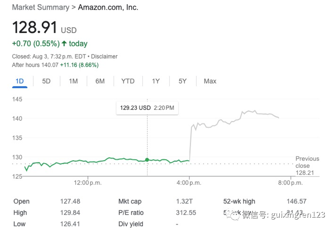
Task: Select the 1D time range tab
Action: pyautogui.click(x=19, y=81)
